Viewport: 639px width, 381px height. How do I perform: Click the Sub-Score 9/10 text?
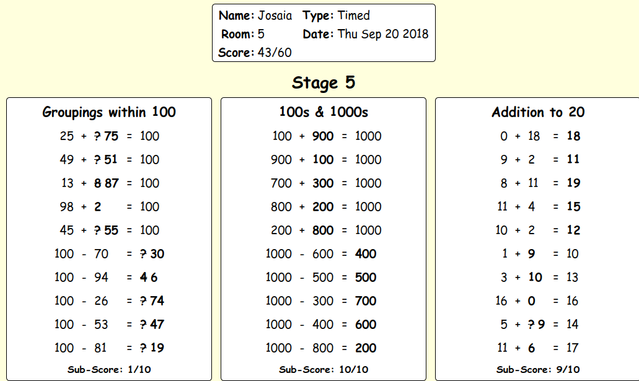(x=538, y=370)
